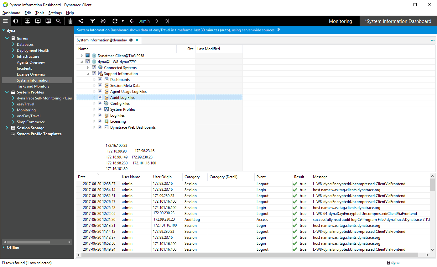Click the lock icon in status bar
437x267 pixels.
388,263
